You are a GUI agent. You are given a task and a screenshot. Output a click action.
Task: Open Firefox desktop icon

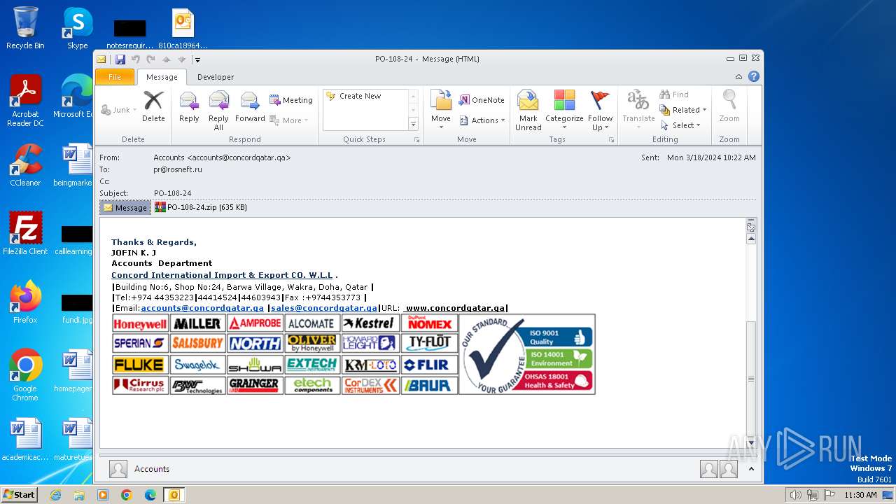25,302
